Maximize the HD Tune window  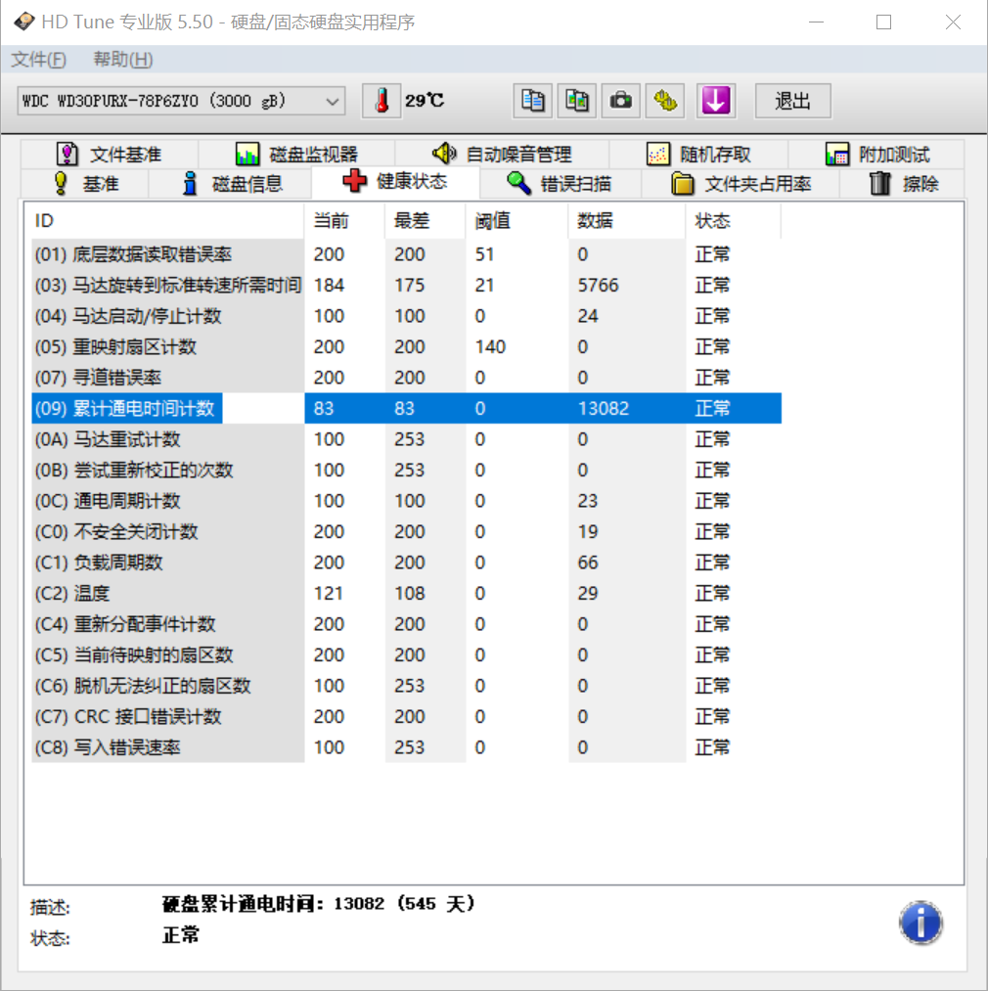click(883, 23)
